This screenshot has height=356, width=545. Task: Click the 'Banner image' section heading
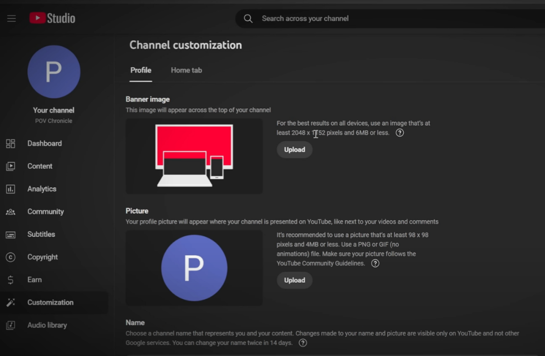(x=148, y=99)
